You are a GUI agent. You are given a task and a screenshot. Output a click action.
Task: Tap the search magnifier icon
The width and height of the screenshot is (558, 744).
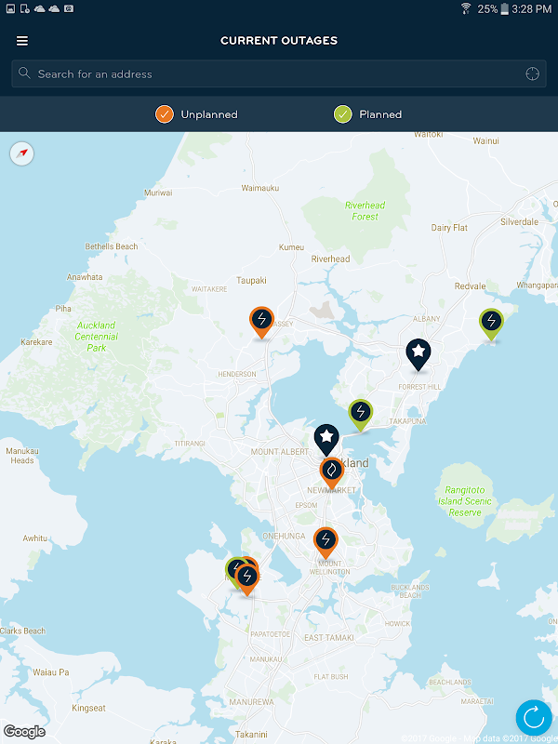click(x=24, y=73)
